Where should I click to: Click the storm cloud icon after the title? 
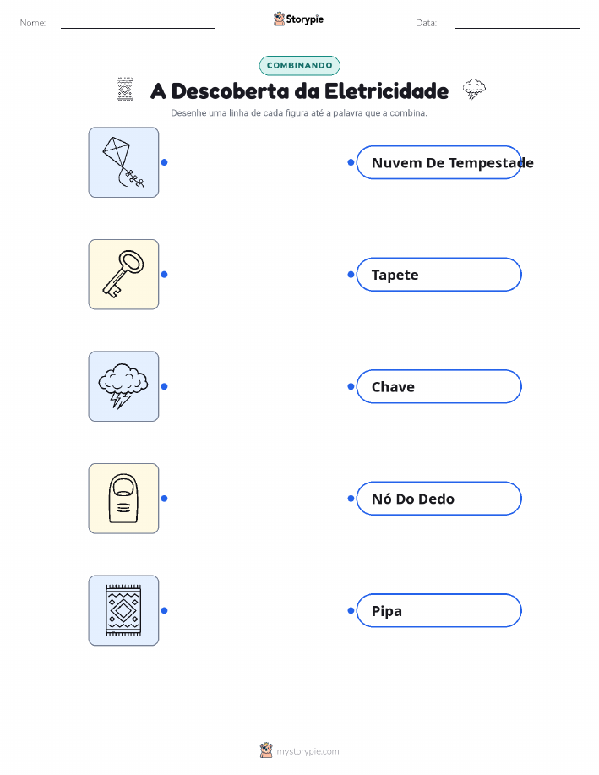474,89
